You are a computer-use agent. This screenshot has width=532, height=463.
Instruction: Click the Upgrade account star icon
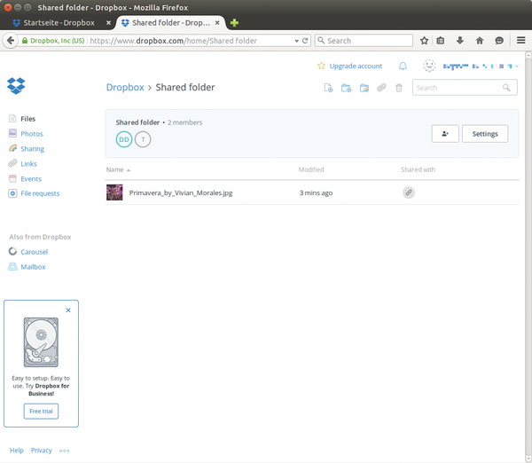tap(321, 66)
